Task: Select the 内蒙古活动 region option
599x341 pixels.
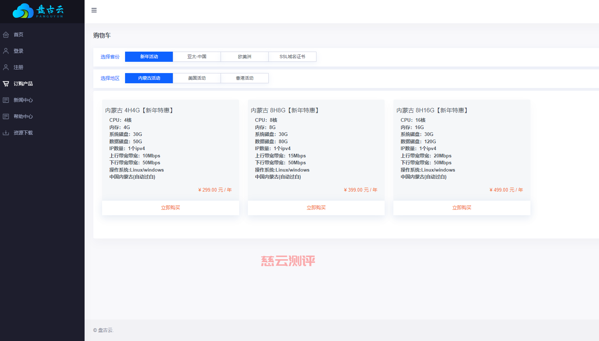Action: tap(148, 78)
